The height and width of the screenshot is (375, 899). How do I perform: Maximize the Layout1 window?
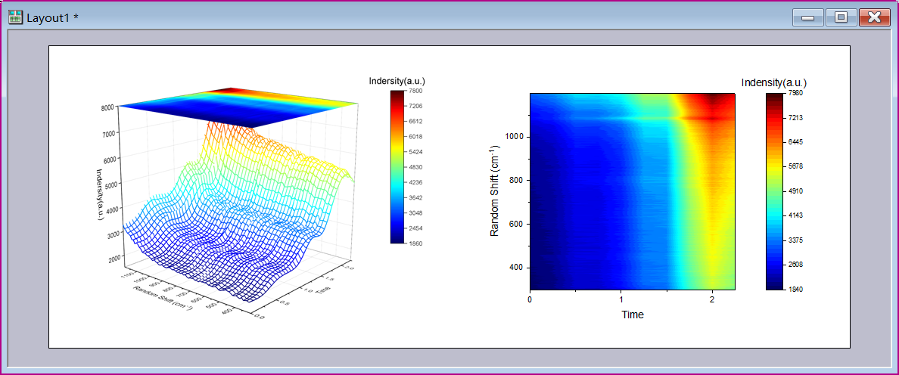[x=840, y=17]
